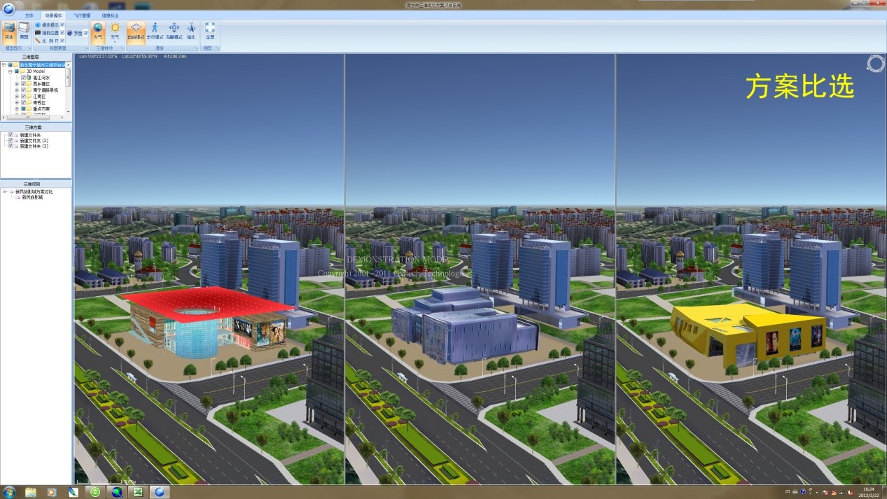Click the 指北 north-pointing compass icon
Viewport: 887px width, 499px height.
point(191,30)
